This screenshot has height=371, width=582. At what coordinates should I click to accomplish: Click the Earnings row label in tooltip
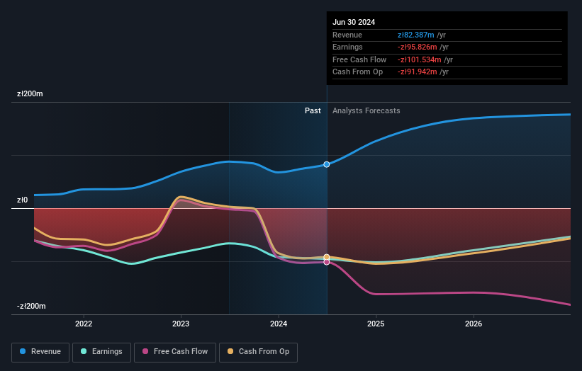click(x=347, y=47)
